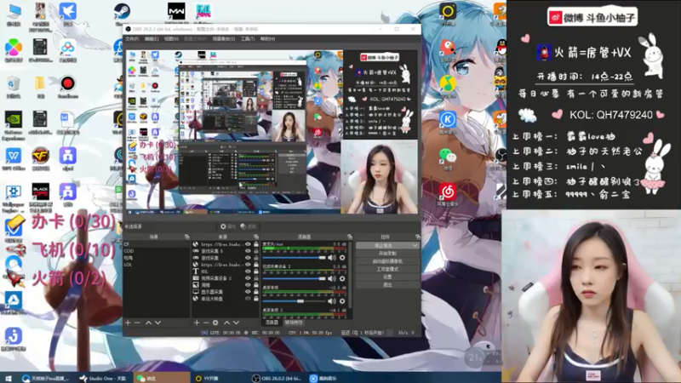Viewport: 681px width, 383px height.
Task: Pop out the 来源 dock panel icon
Action: tap(256, 237)
